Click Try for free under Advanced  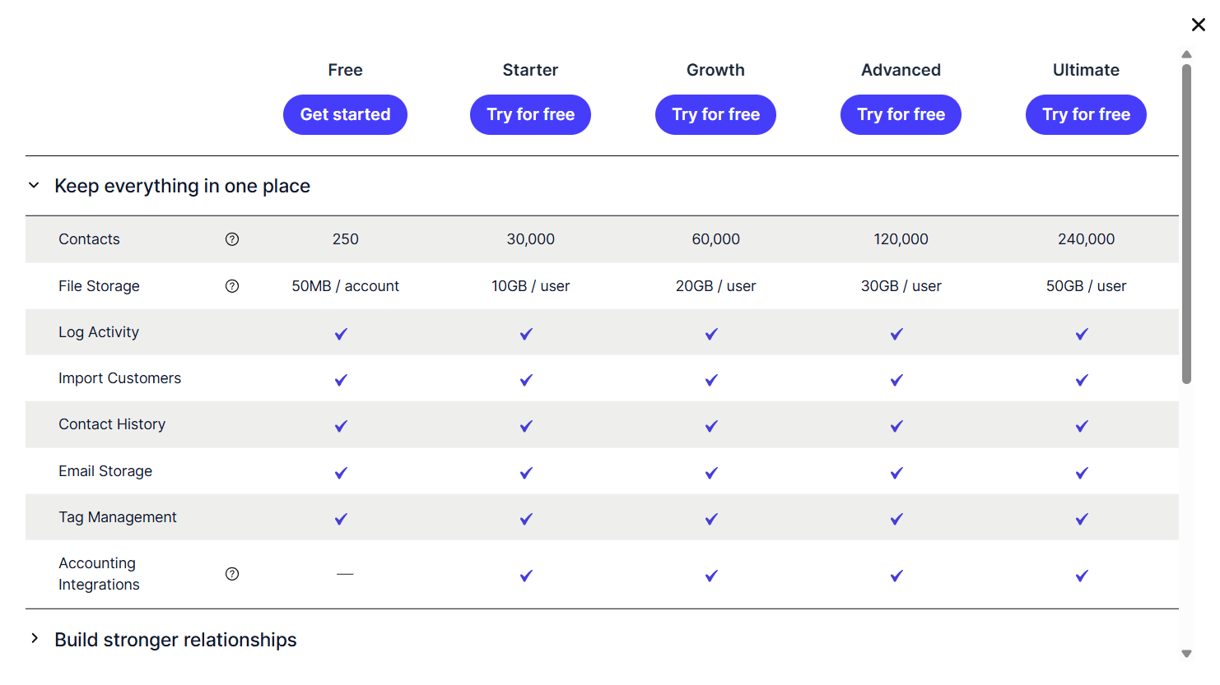[x=901, y=114]
